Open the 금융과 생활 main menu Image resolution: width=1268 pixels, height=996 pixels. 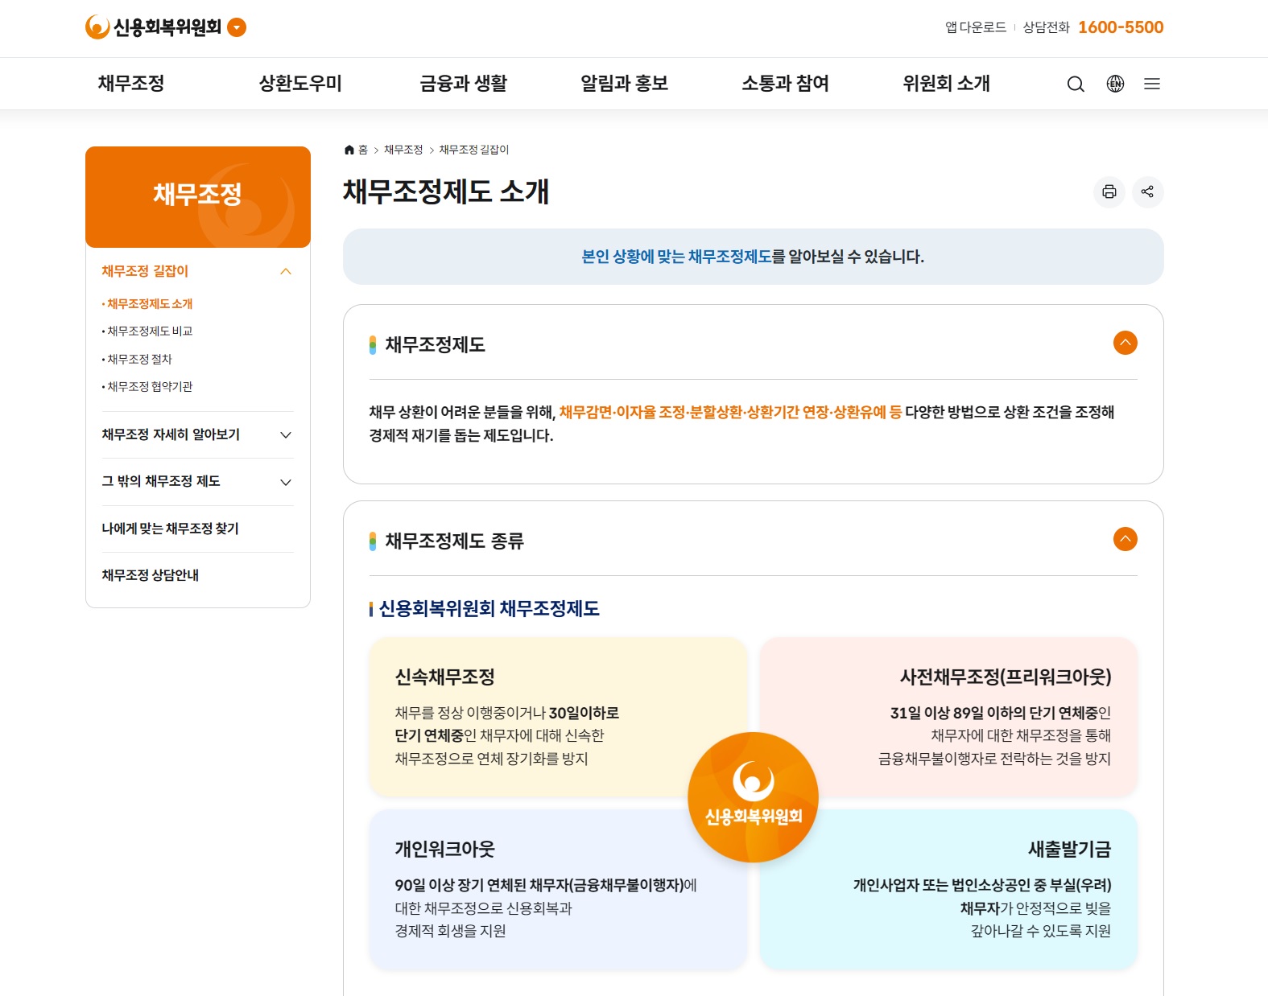pyautogui.click(x=464, y=84)
